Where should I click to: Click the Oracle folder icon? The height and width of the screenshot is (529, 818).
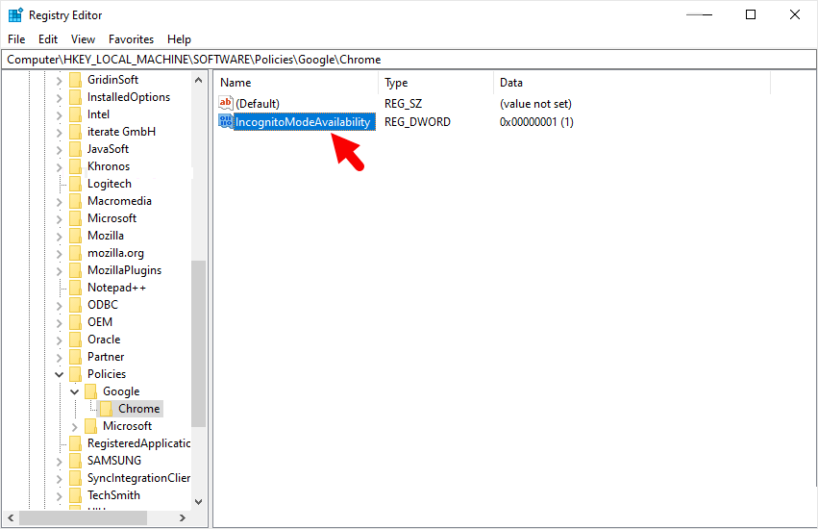[x=76, y=340]
